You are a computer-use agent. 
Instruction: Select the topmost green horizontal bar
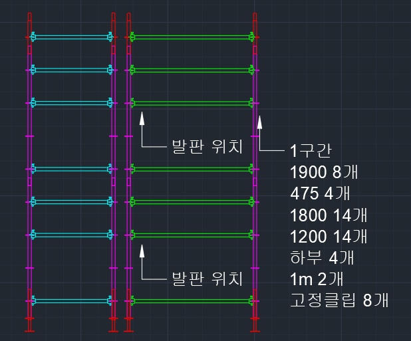point(192,37)
